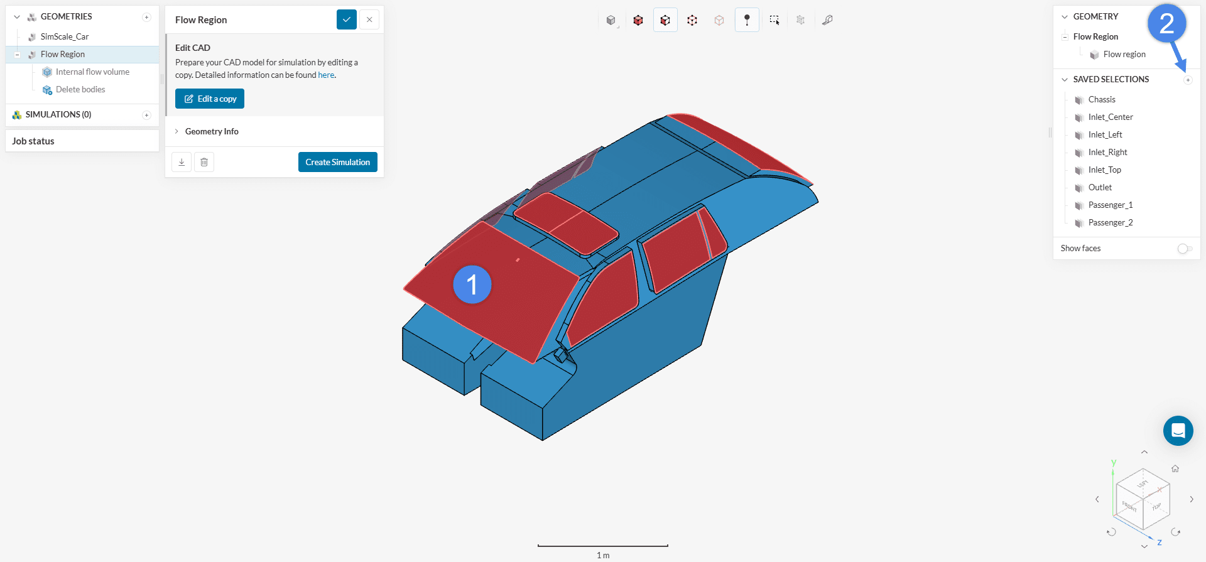The image size is (1206, 562).
Task: Select the face selection mode icon
Action: tap(665, 20)
